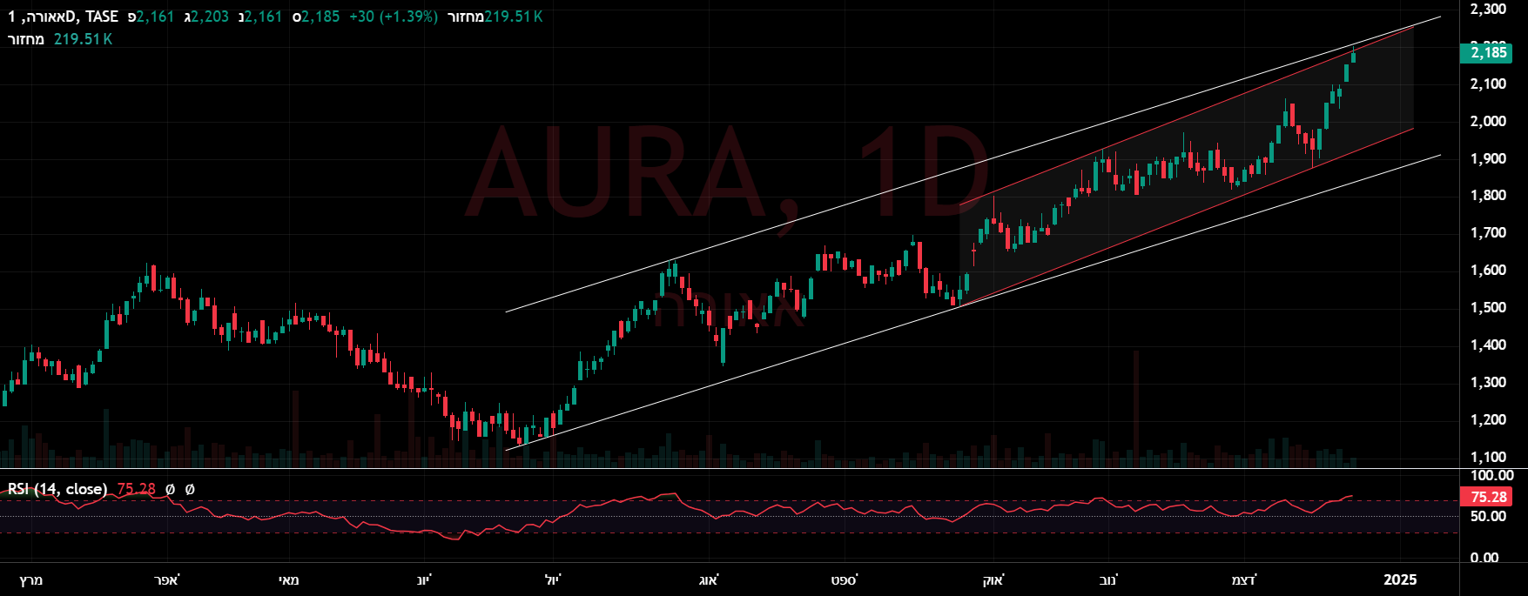Viewport: 1528px width, 596px height.
Task: Click the אפר' month label on the time axis
Action: pos(166,579)
